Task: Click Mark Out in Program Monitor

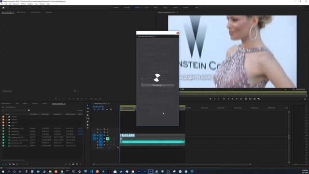Action: coord(219,99)
